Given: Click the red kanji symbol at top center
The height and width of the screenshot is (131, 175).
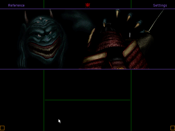Looking at the screenshot, I should click(87, 5).
